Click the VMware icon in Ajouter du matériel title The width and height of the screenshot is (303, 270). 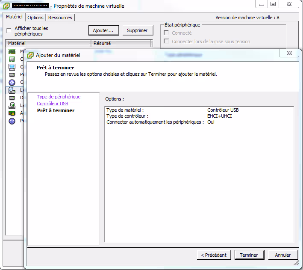point(30,55)
